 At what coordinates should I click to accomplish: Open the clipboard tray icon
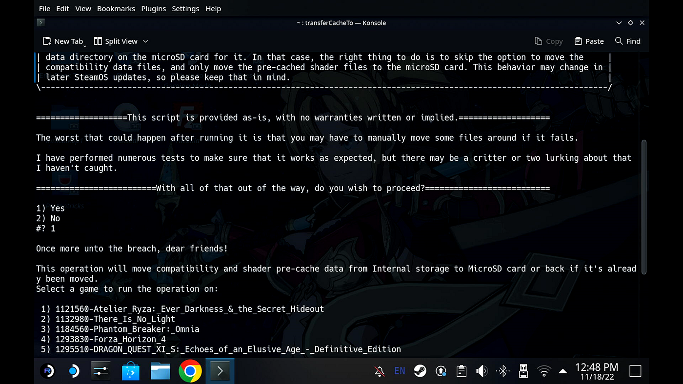pyautogui.click(x=461, y=371)
